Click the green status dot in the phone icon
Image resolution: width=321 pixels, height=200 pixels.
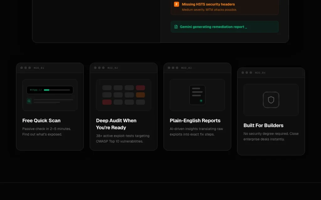coord(201,101)
